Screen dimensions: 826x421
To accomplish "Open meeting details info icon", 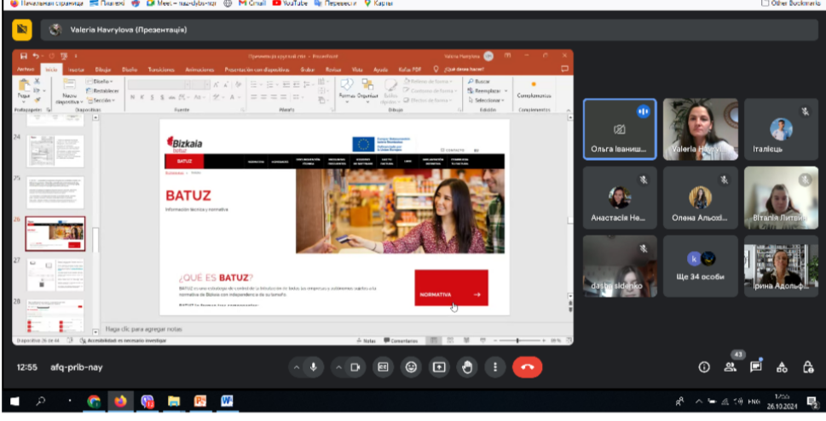I will 704,367.
